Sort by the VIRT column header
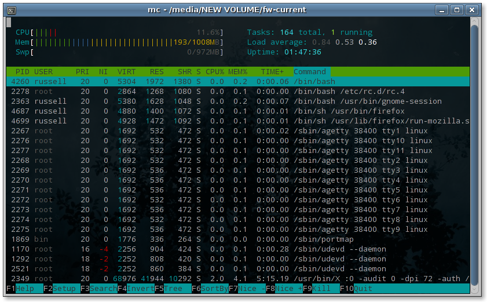This screenshot has height=302, width=487. click(x=126, y=72)
